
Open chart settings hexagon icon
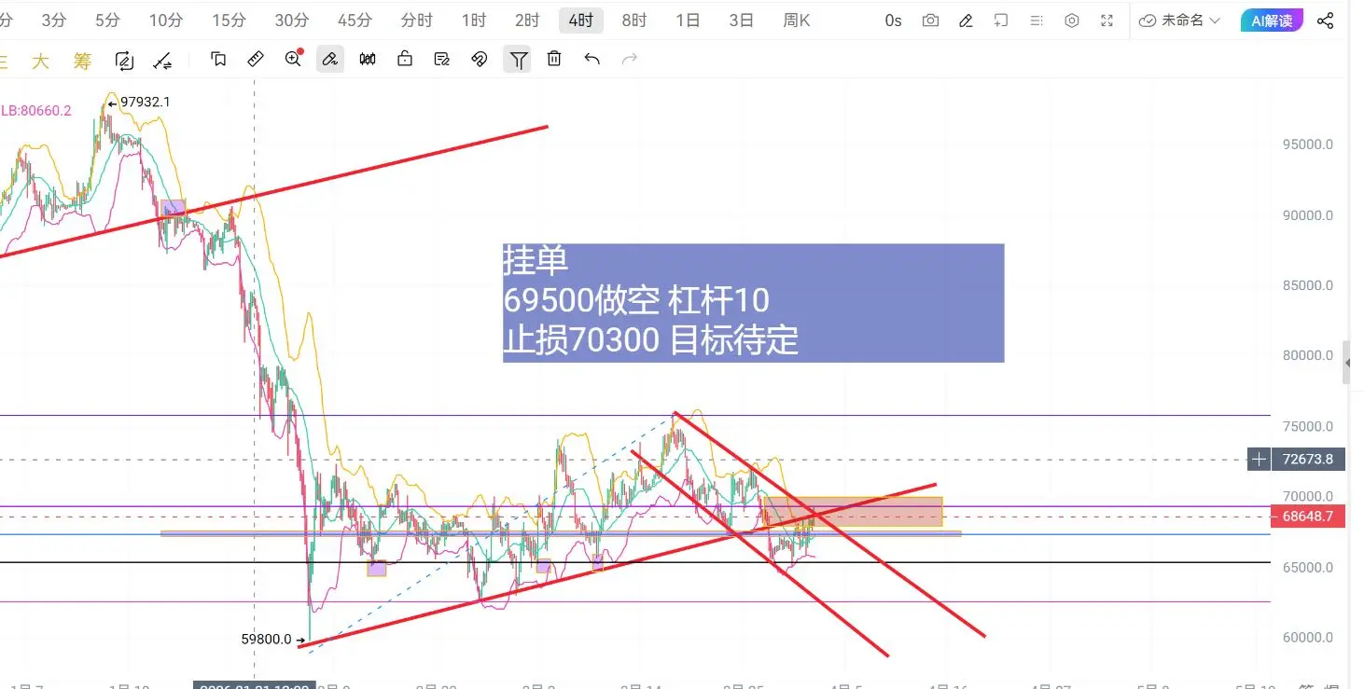pyautogui.click(x=1072, y=21)
